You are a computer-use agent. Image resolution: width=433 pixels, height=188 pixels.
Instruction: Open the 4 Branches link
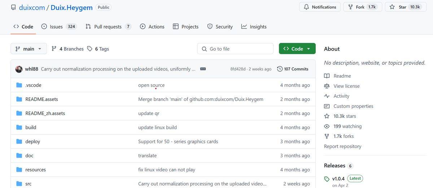(67, 49)
